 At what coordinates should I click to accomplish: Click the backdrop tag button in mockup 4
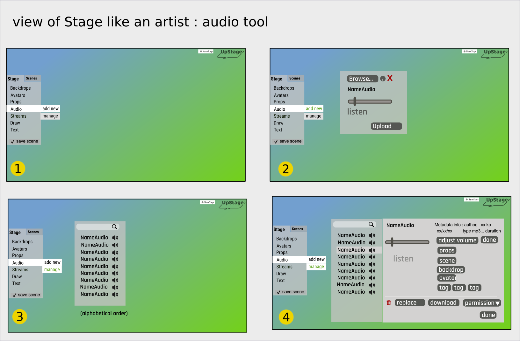click(x=451, y=270)
